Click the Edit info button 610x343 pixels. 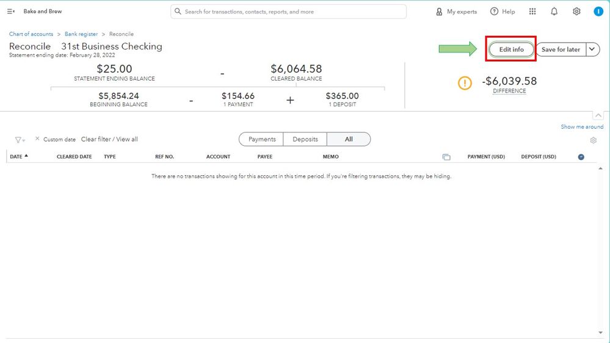tap(512, 49)
